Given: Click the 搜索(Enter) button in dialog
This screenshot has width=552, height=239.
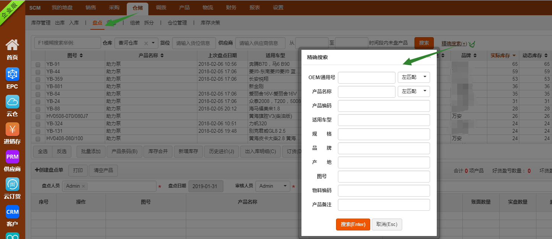Looking at the screenshot, I should click(x=353, y=225).
